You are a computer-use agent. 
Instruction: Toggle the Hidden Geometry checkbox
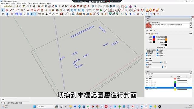[146, 50]
